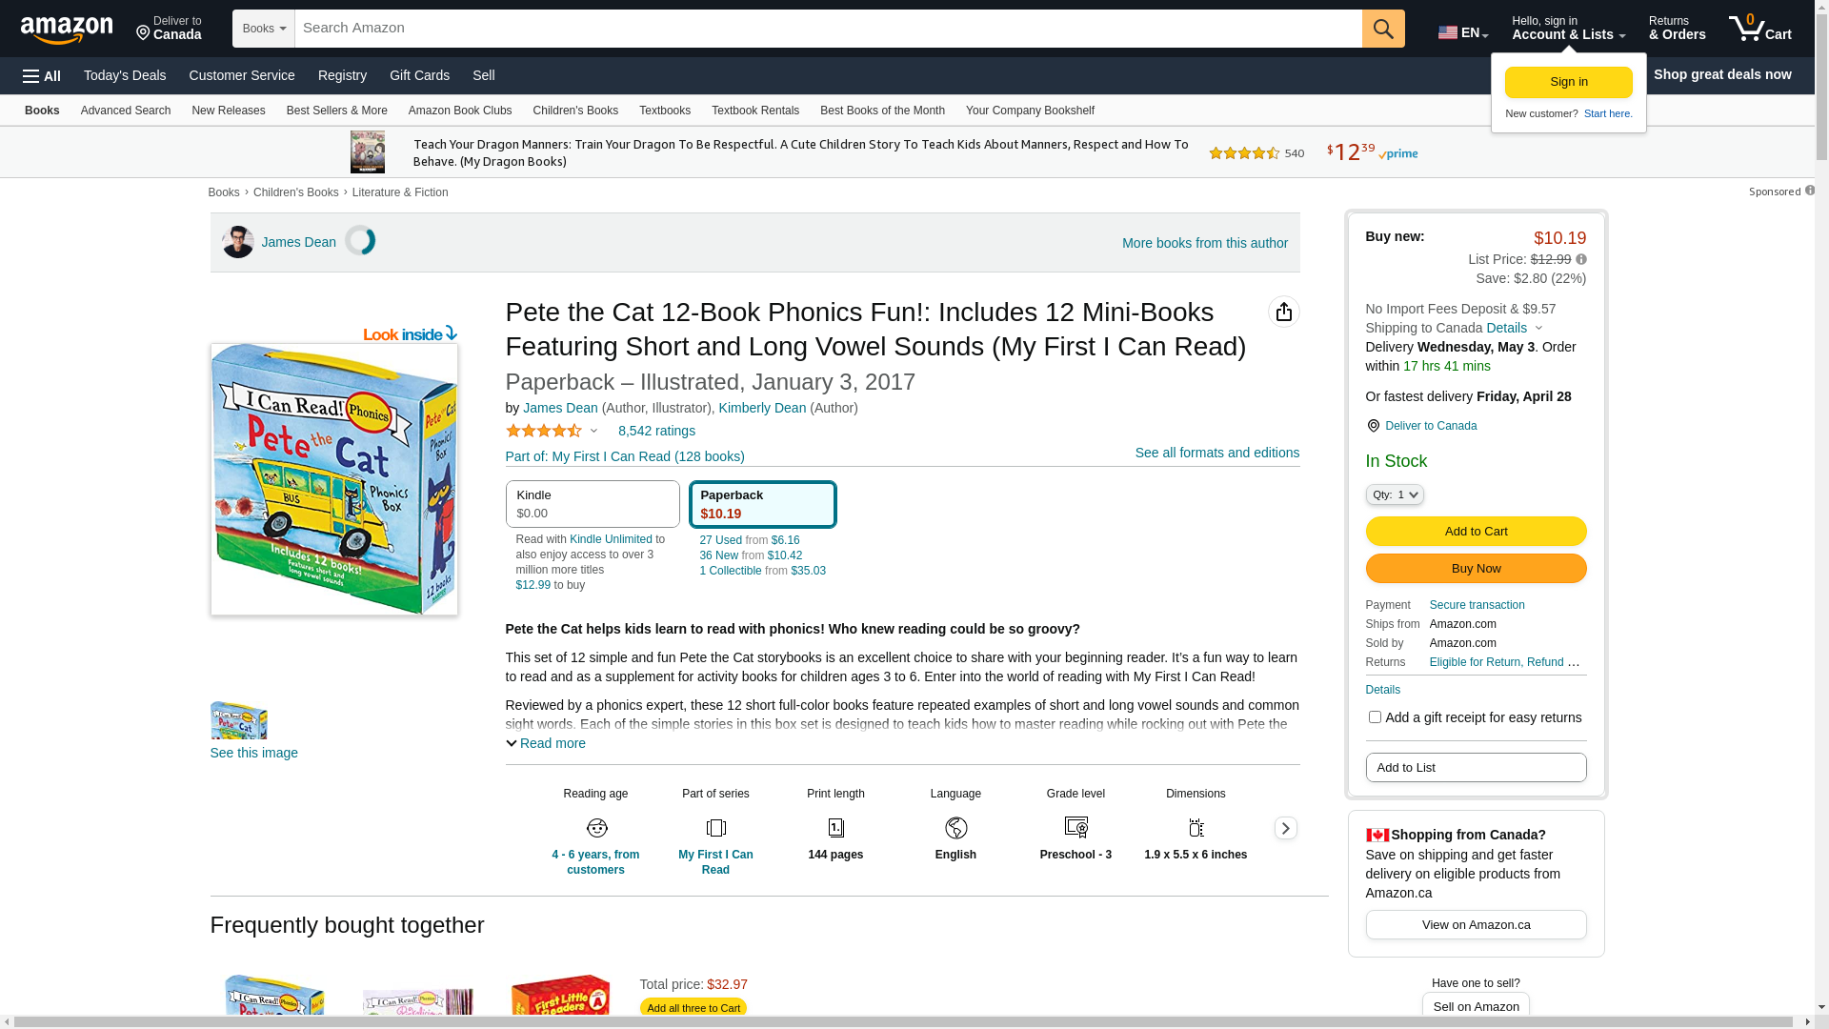This screenshot has width=1829, height=1029.
Task: Open Today's Deals in navigation bar
Action: tap(125, 75)
